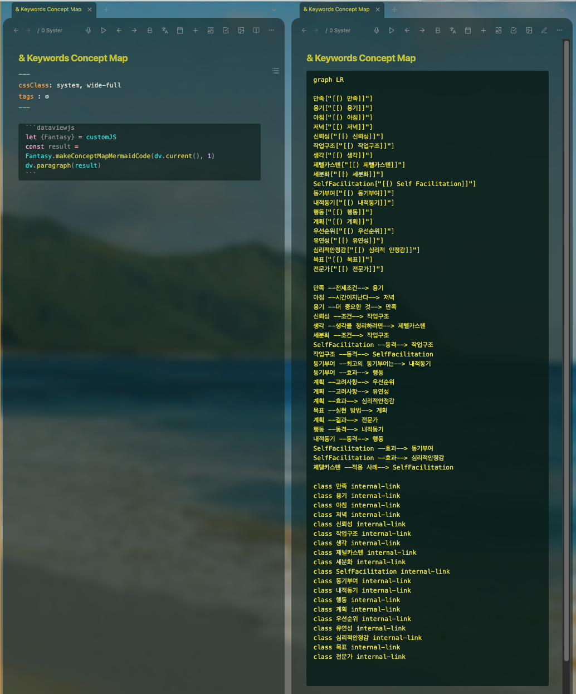Viewport: 576px width, 694px height.
Task: Click the play triangle icon in left pane toolbar
Action: click(x=104, y=31)
